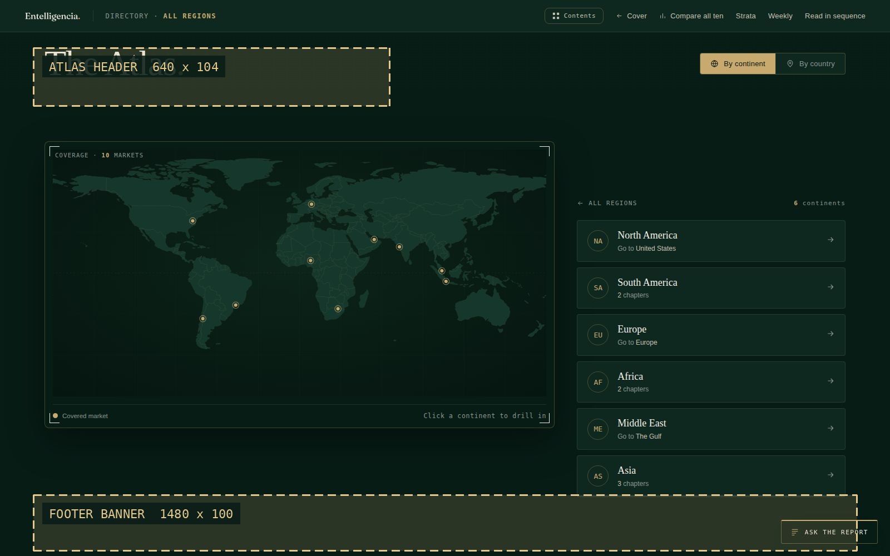Click the lines icon in Ask the Report
This screenshot has height=556, width=890.
point(795,532)
